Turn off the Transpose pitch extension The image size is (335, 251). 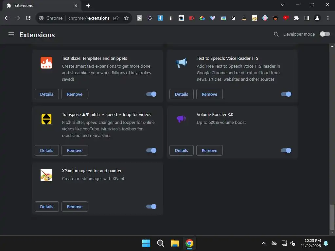tap(151, 150)
